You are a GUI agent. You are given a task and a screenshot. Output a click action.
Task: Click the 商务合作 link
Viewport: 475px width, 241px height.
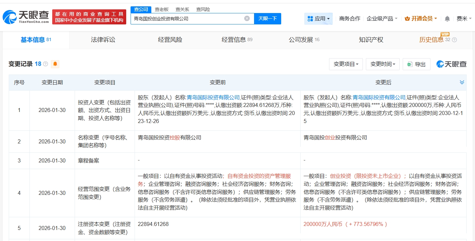point(349,19)
